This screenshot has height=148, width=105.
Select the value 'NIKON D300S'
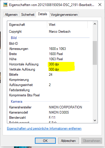coord(59,112)
